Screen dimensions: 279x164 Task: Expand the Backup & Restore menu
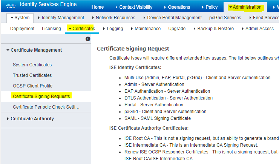tap(213, 29)
